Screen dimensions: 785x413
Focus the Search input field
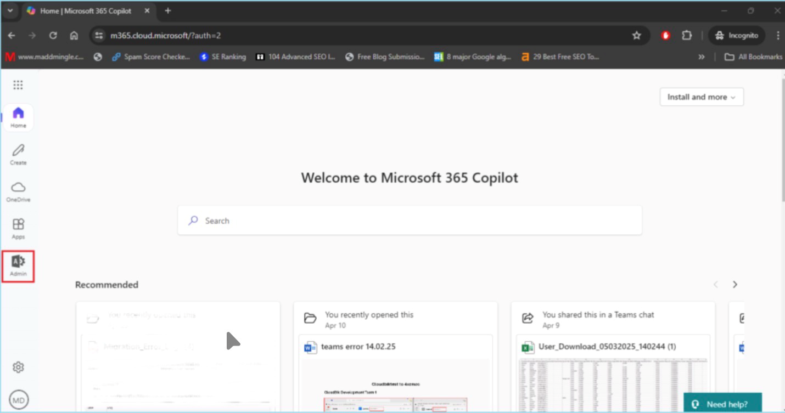[410, 220]
